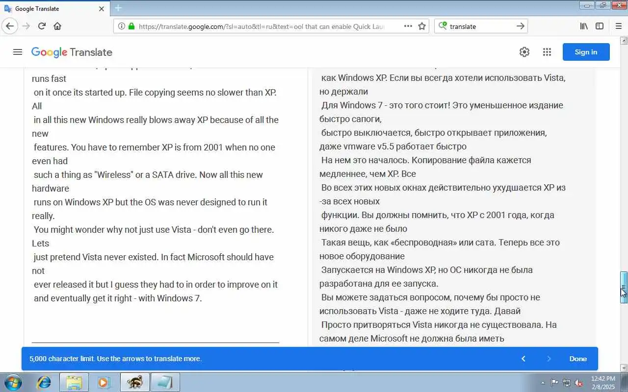Screen dimensions: 628x392
Task: Open Windows Media Player from taskbar
Action: point(104,382)
